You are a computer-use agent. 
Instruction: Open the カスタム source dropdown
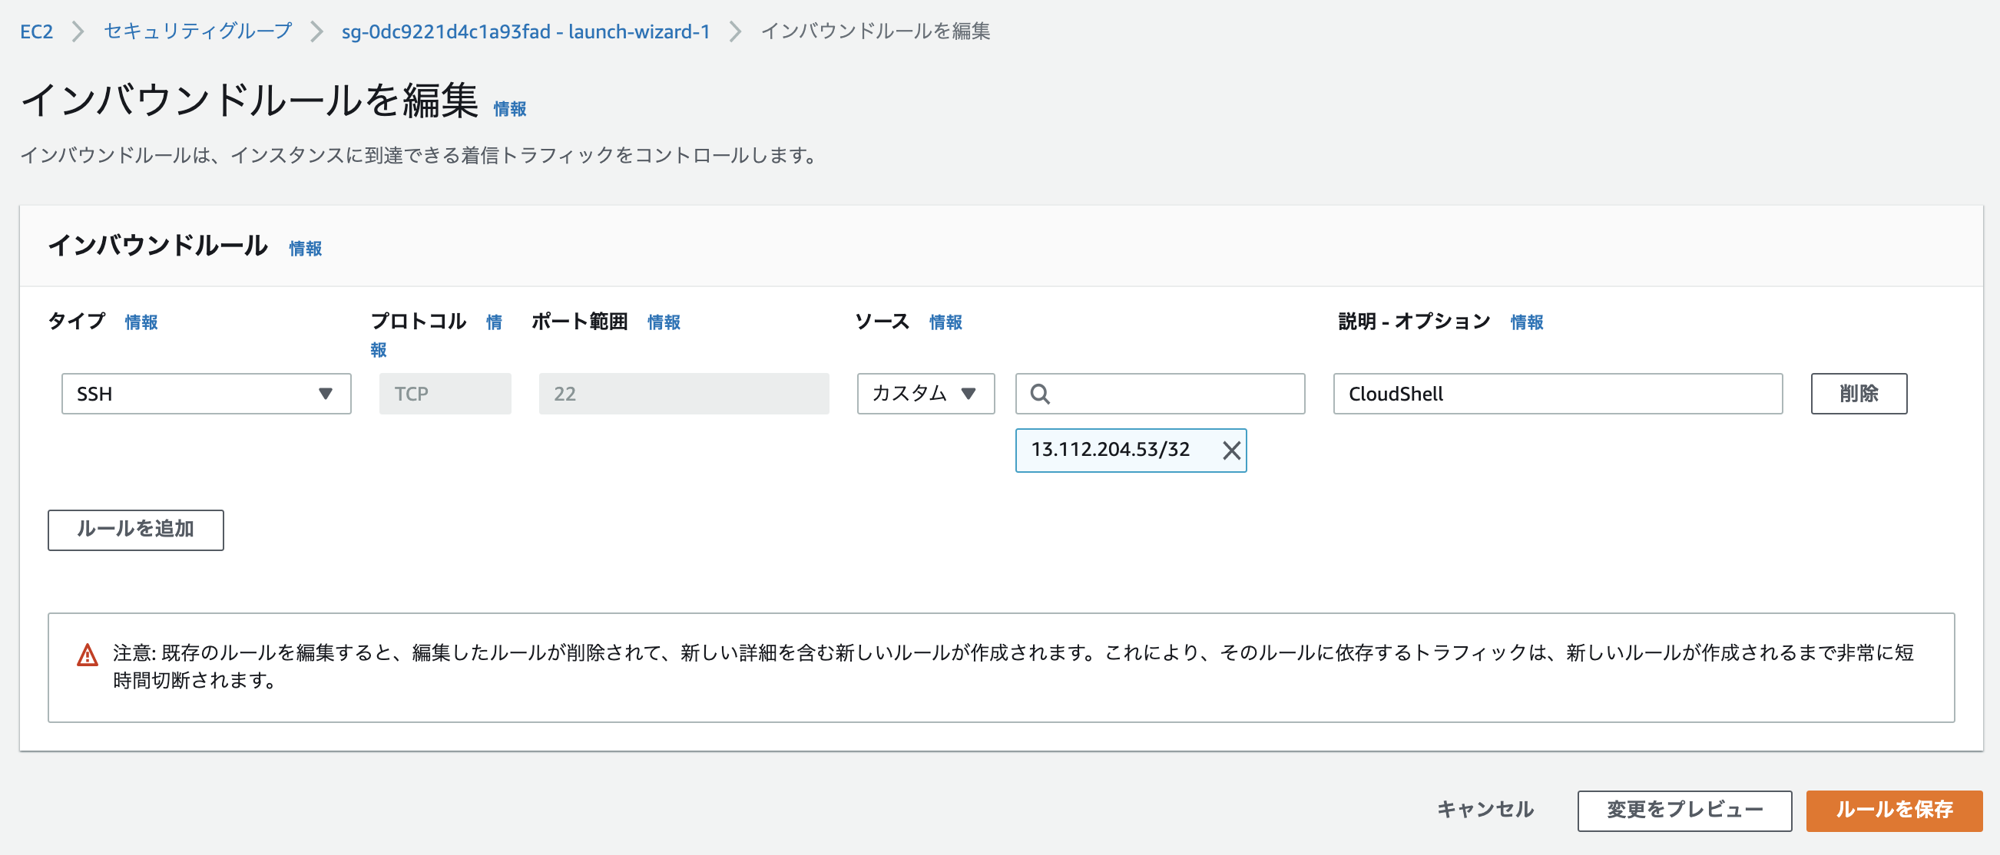(x=925, y=394)
